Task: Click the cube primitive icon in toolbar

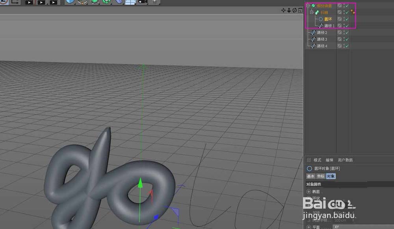Action: 70,2
